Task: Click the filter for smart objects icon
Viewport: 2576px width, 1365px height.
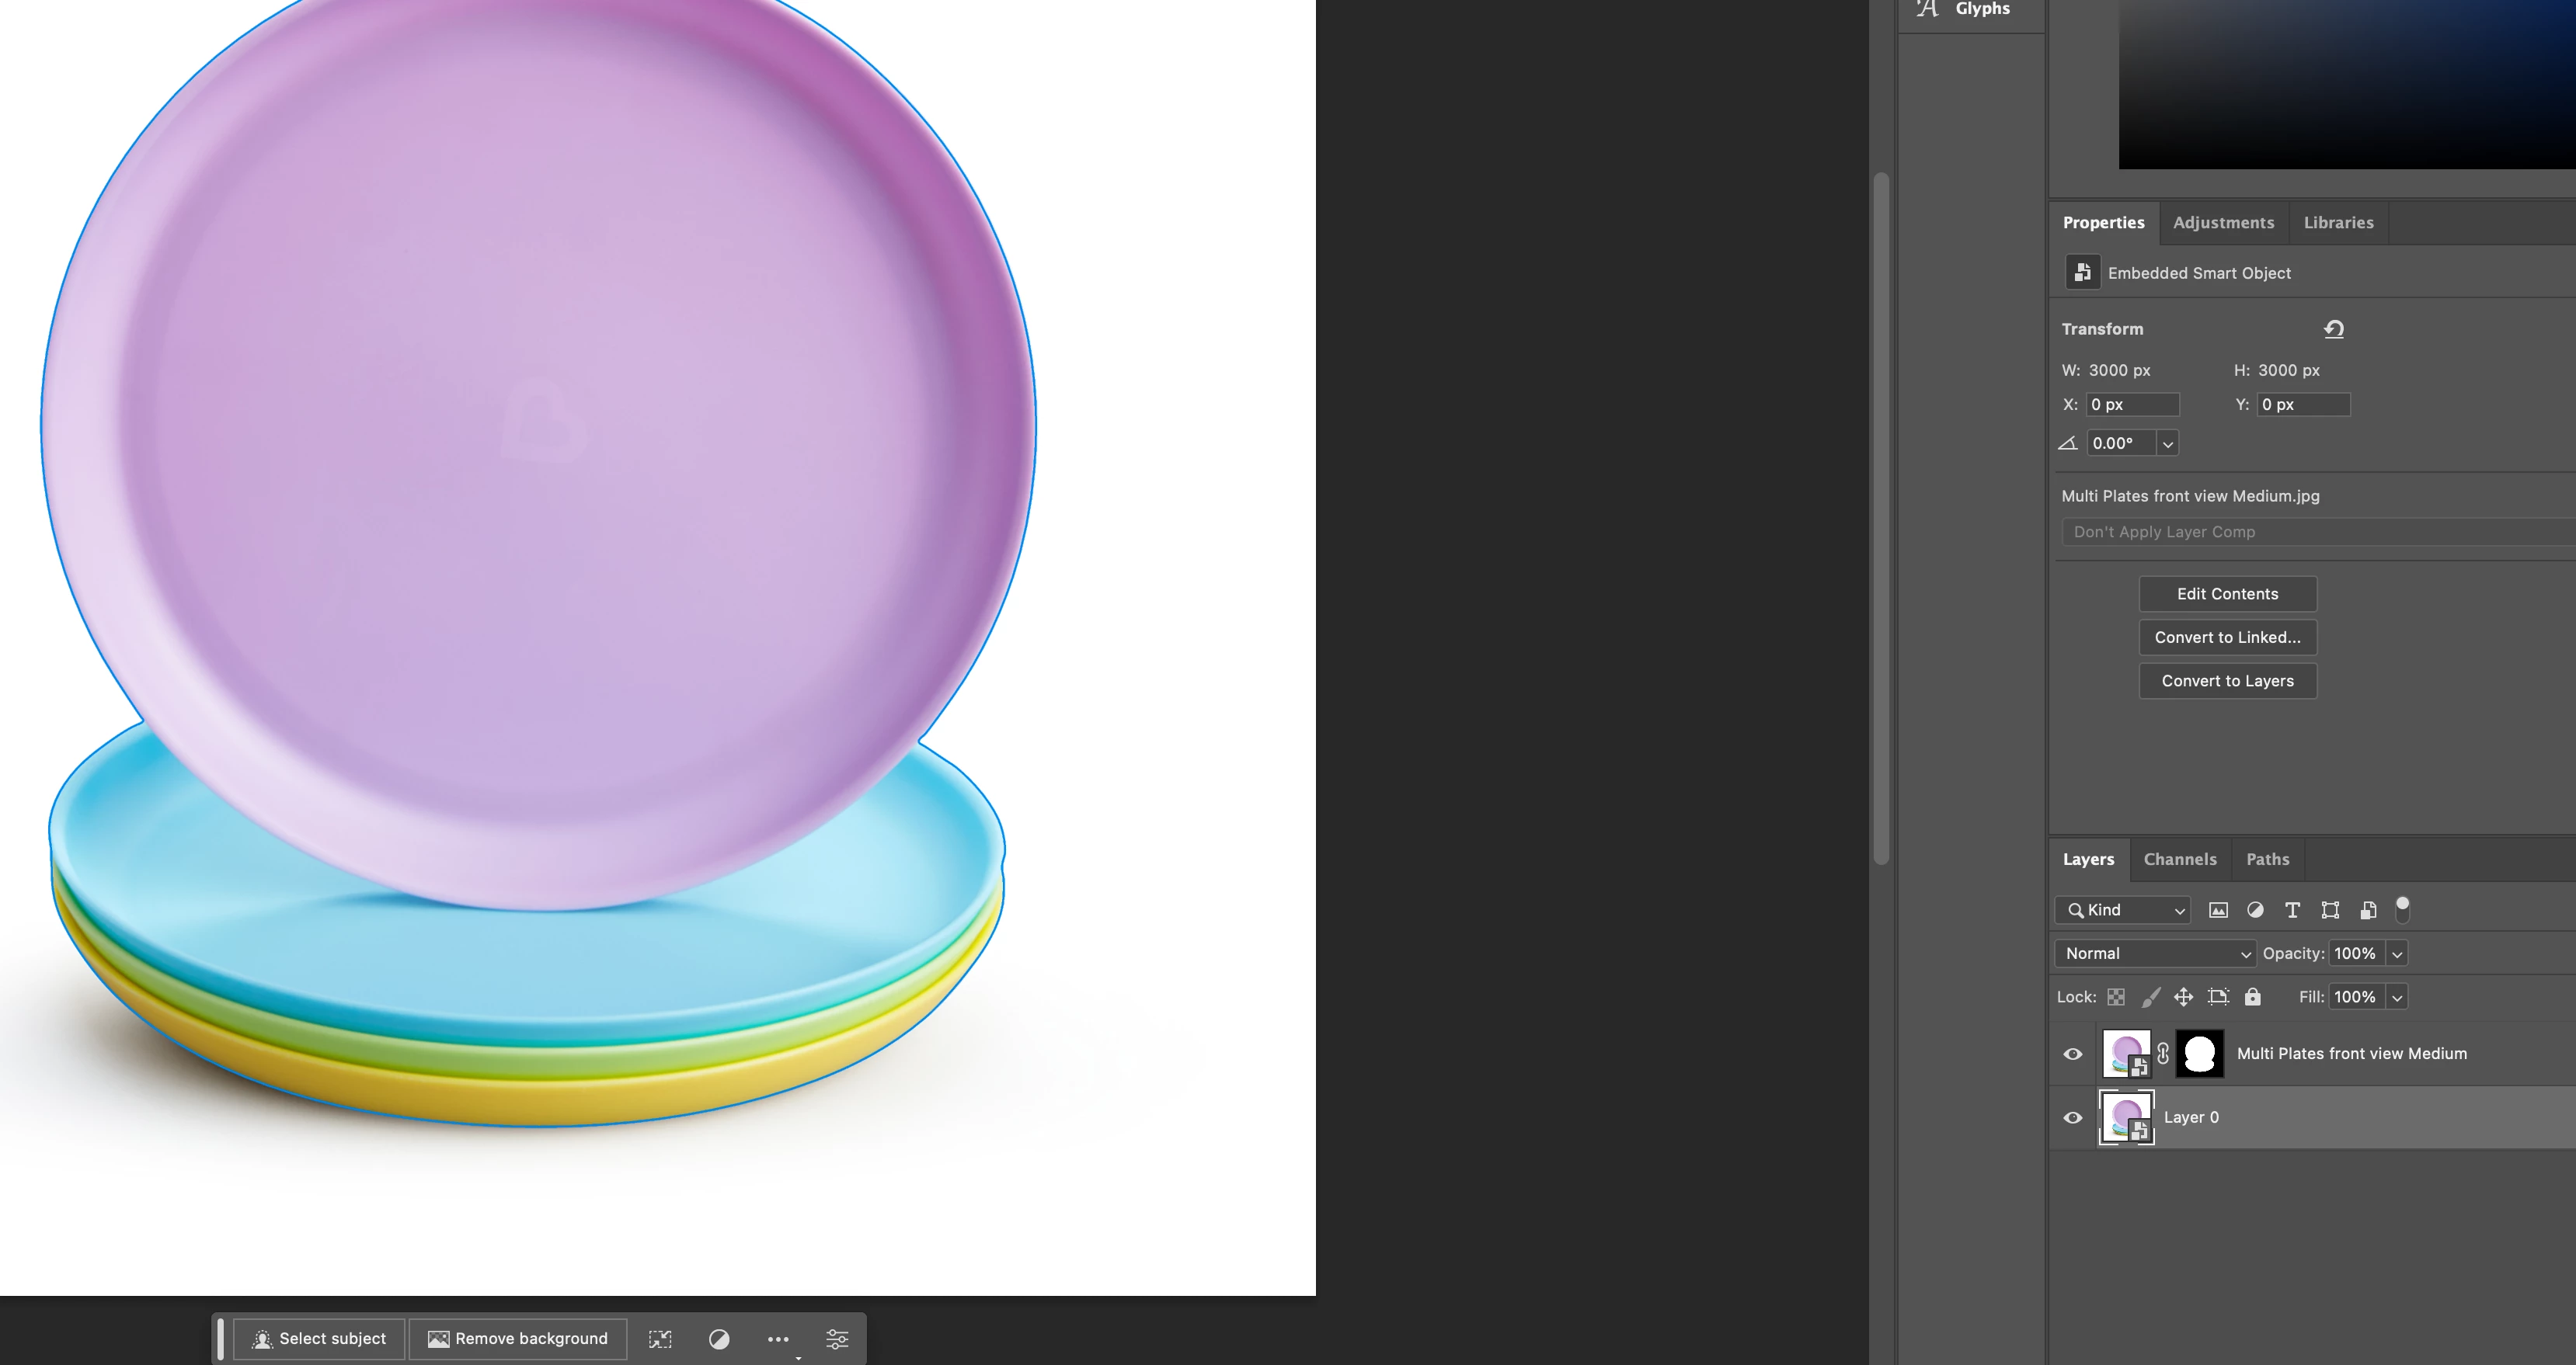Action: [2368, 909]
